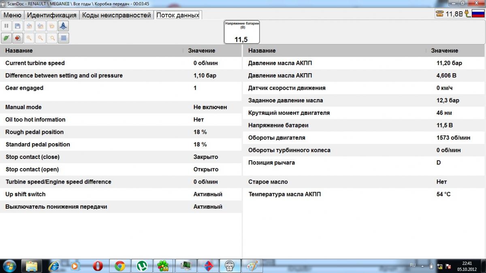Click left Значение column header
The height and width of the screenshot is (273, 486).
click(212, 51)
